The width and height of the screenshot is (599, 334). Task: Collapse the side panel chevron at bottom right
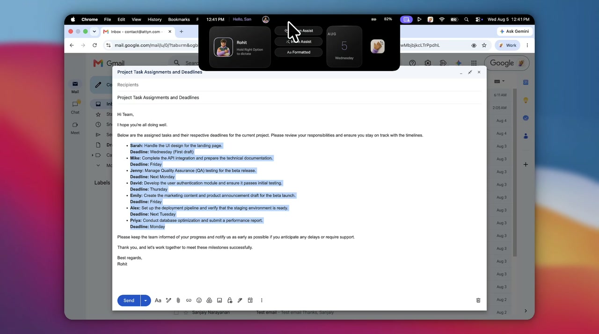pyautogui.click(x=526, y=311)
